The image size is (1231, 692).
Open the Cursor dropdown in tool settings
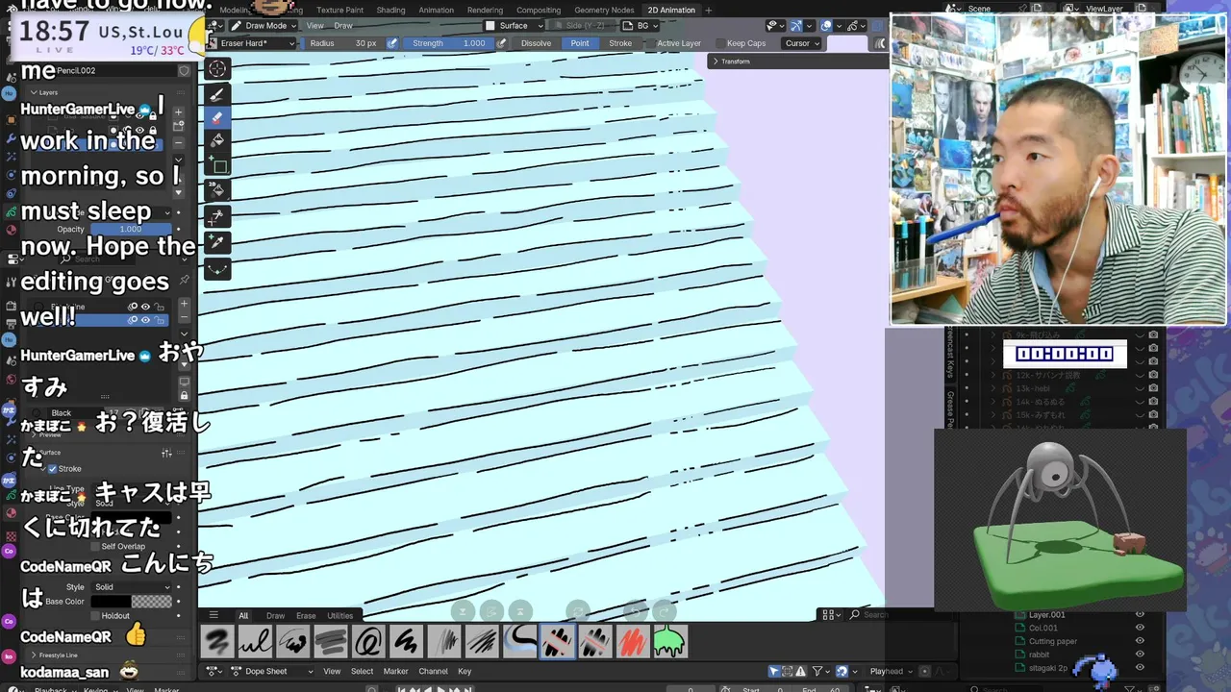pyautogui.click(x=803, y=43)
